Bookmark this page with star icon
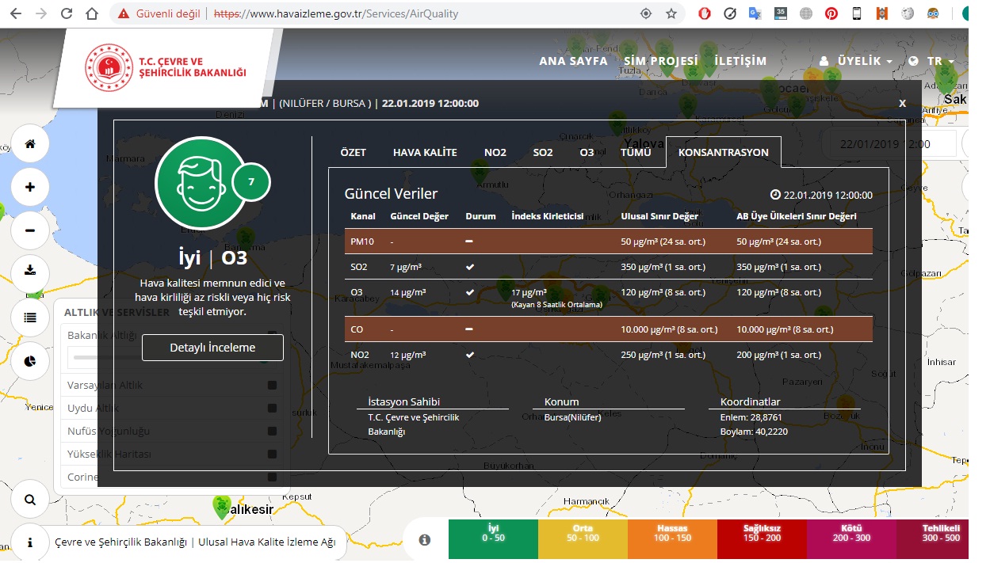This screenshot has height=563, width=990. (671, 13)
